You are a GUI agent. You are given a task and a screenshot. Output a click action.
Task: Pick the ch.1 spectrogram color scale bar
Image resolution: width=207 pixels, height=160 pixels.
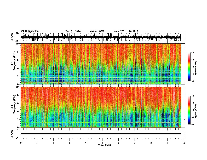189,67
